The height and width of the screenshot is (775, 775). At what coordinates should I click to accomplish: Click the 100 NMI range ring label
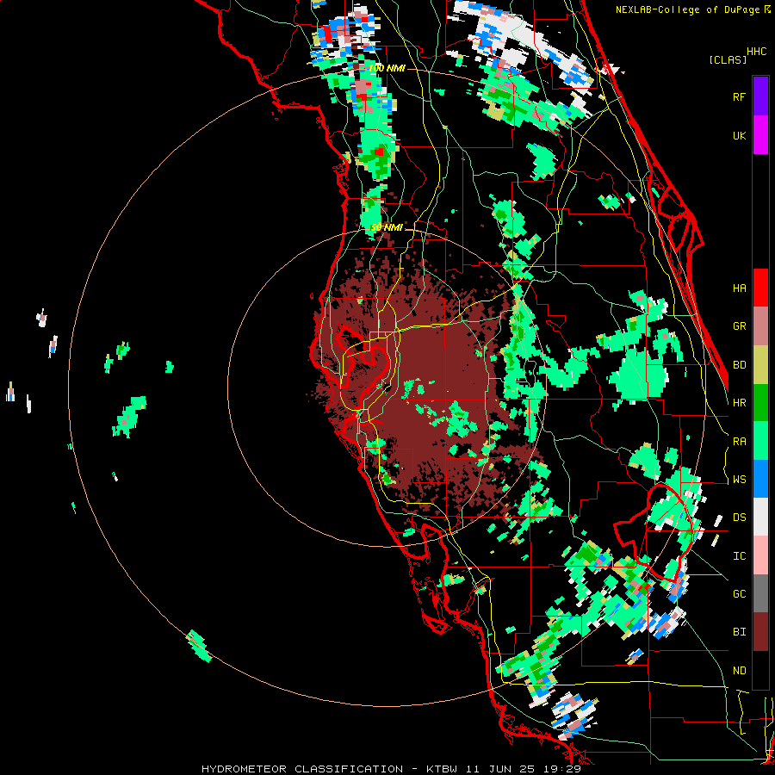387,68
